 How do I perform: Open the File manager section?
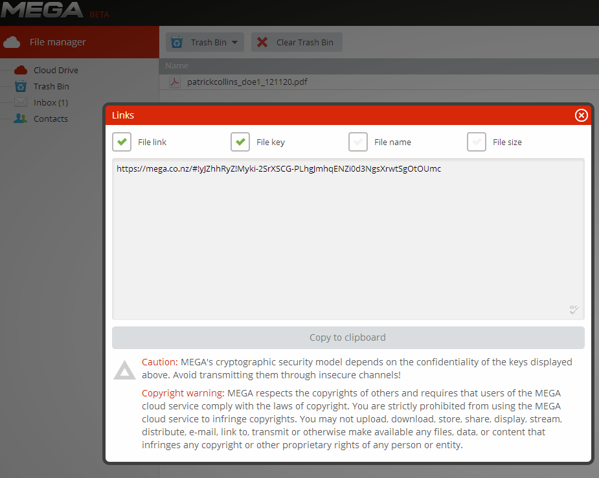click(80, 42)
